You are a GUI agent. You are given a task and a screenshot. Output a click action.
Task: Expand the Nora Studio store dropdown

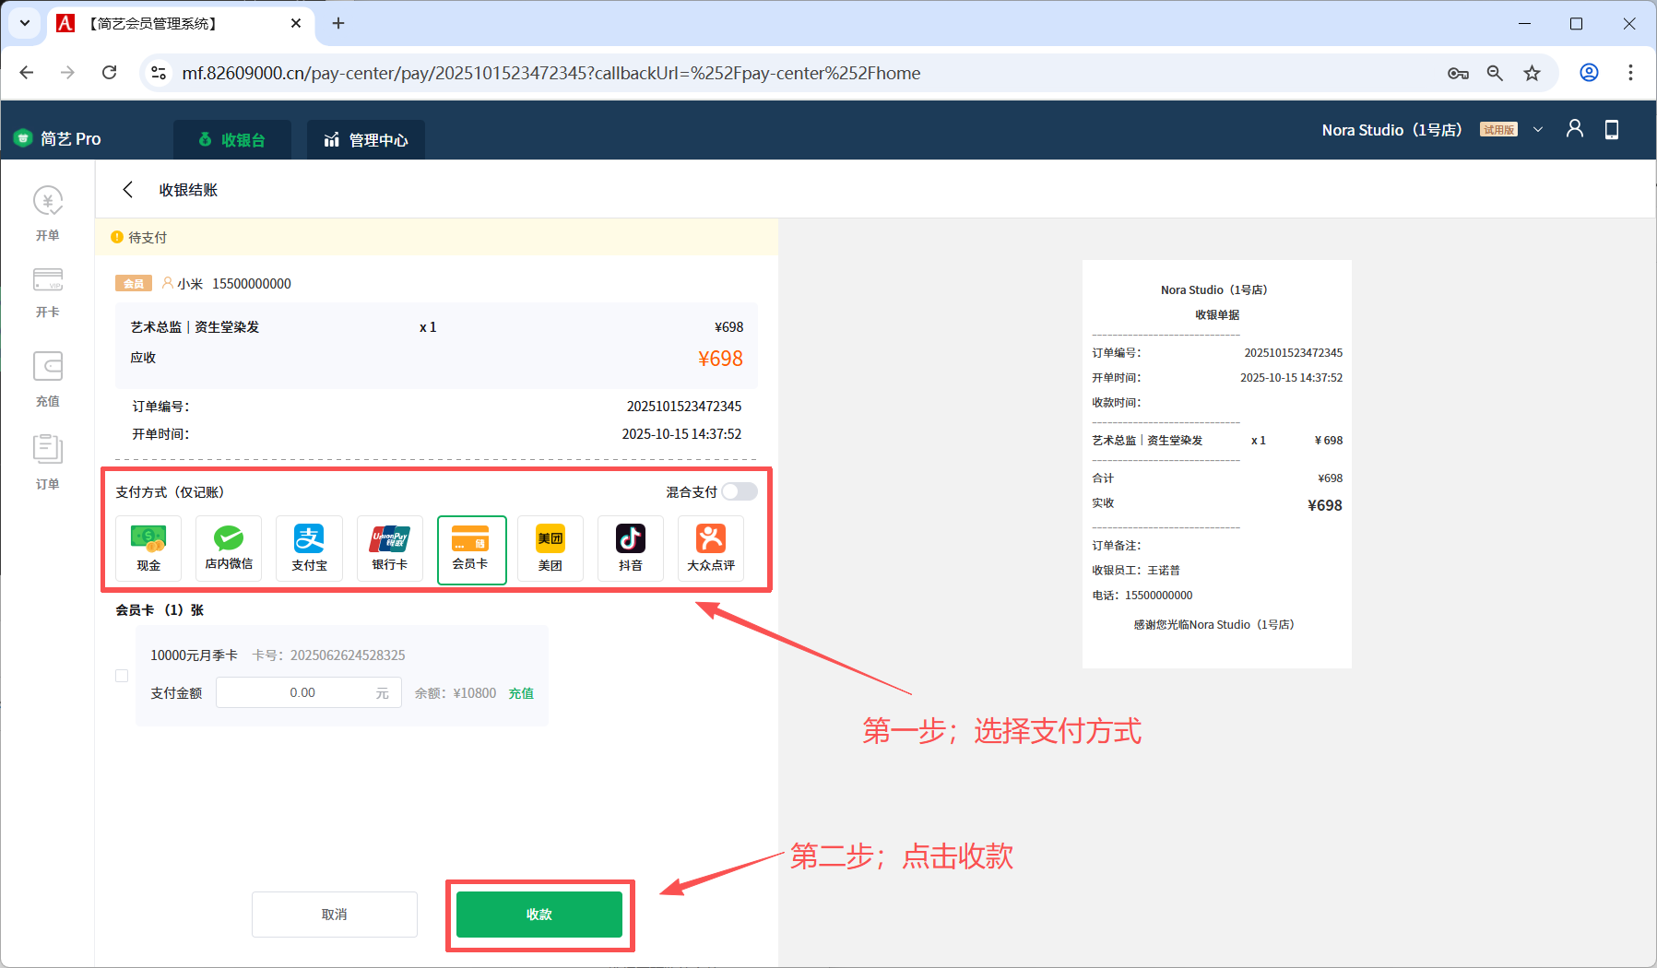(1537, 130)
